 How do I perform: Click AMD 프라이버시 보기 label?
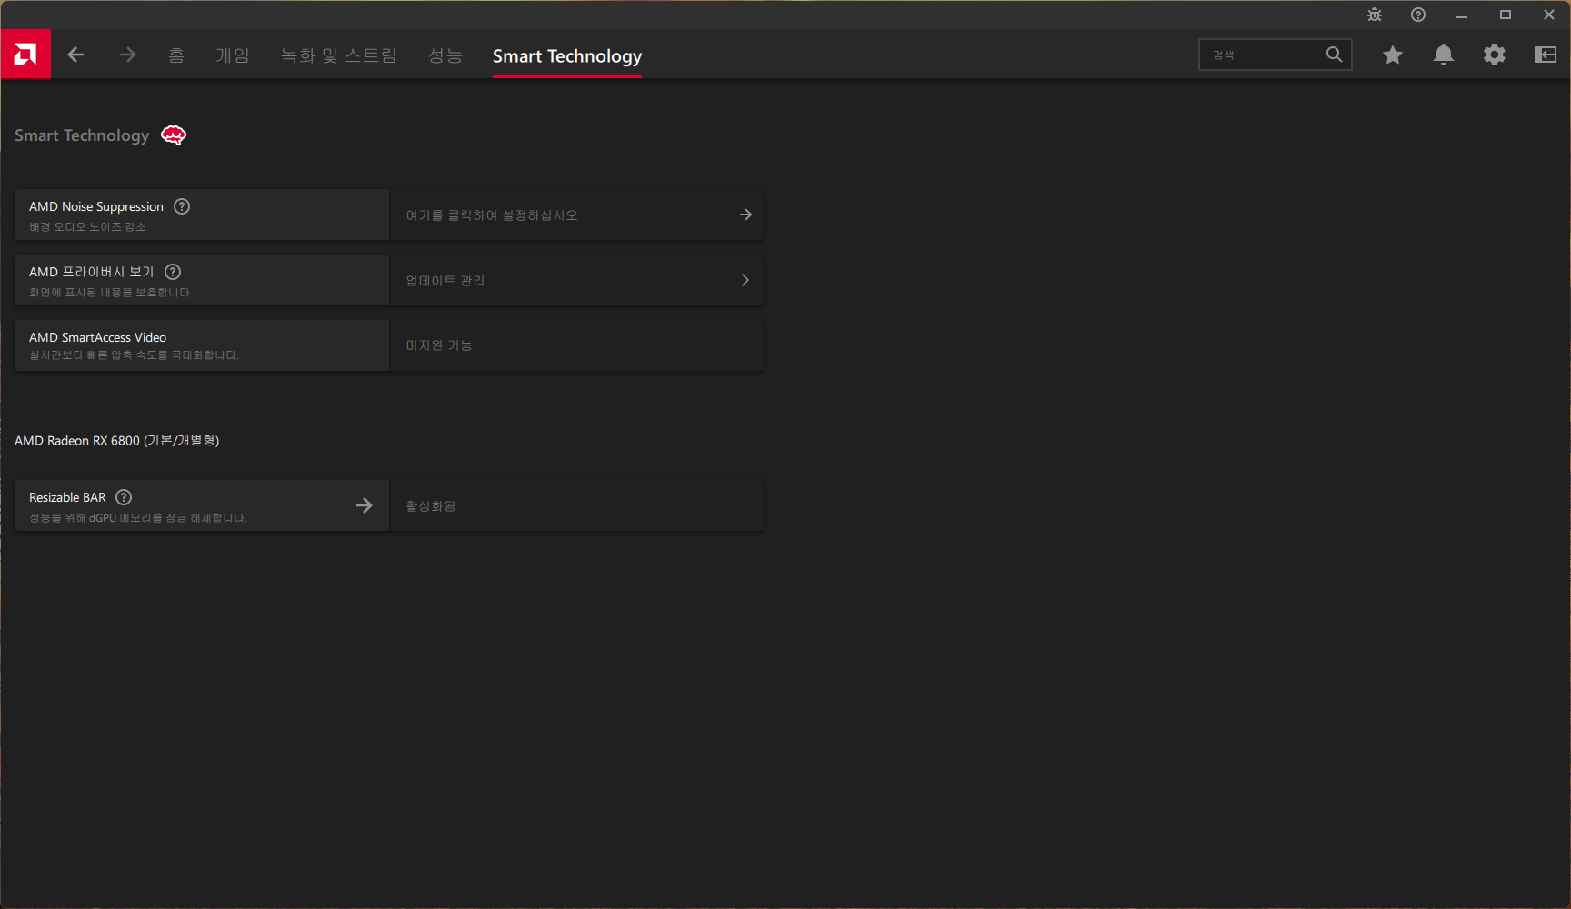coord(92,272)
